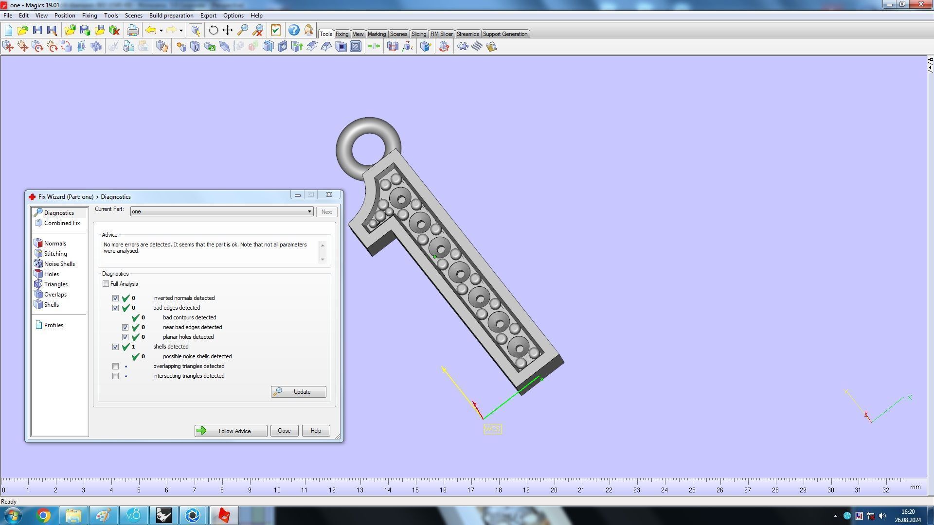Open the Build preparation menu
934x525 pixels.
[x=171, y=16]
